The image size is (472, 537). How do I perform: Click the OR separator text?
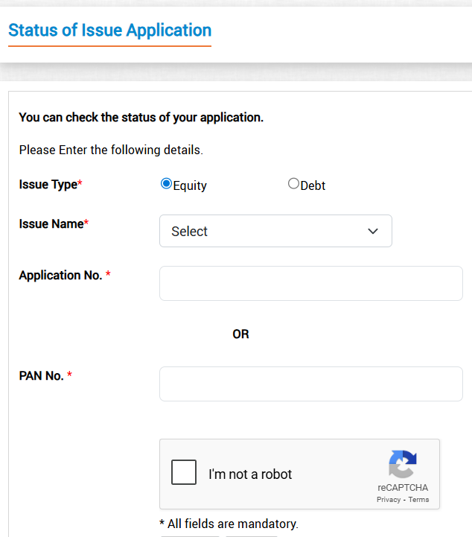(x=240, y=334)
